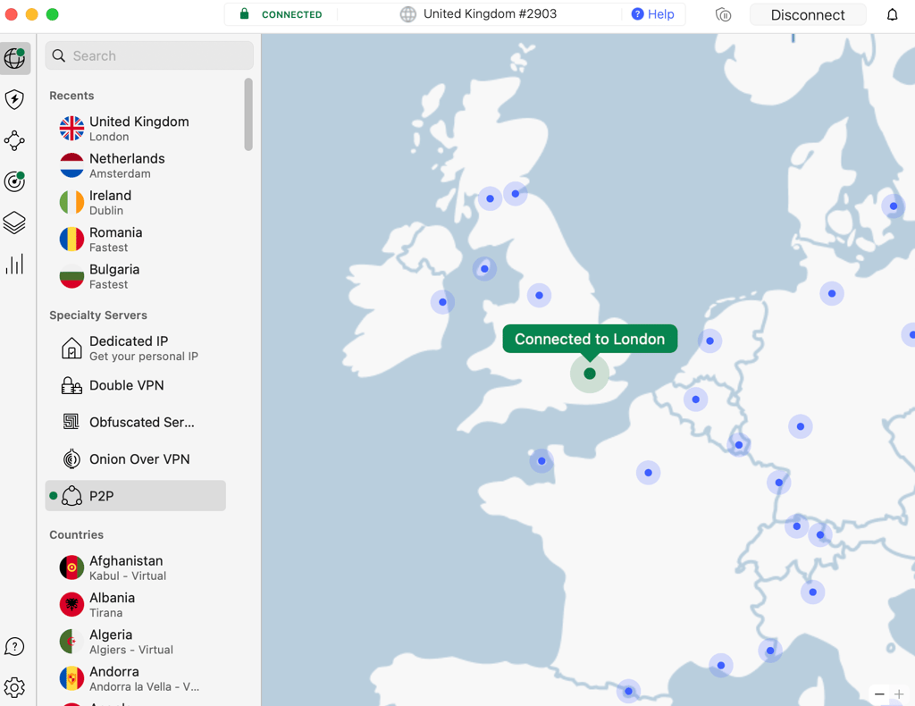Click the Disconnect button
Screen dimensions: 915x706
point(808,14)
